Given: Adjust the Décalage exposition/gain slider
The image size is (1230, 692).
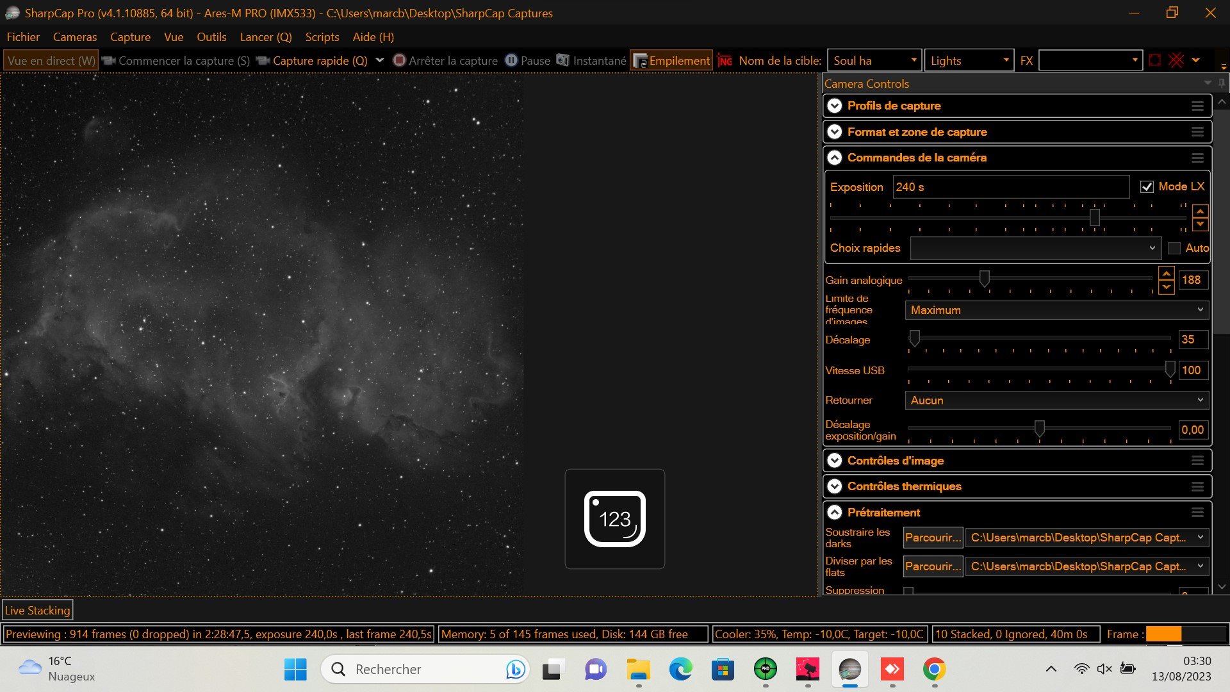Looking at the screenshot, I should 1040,429.
